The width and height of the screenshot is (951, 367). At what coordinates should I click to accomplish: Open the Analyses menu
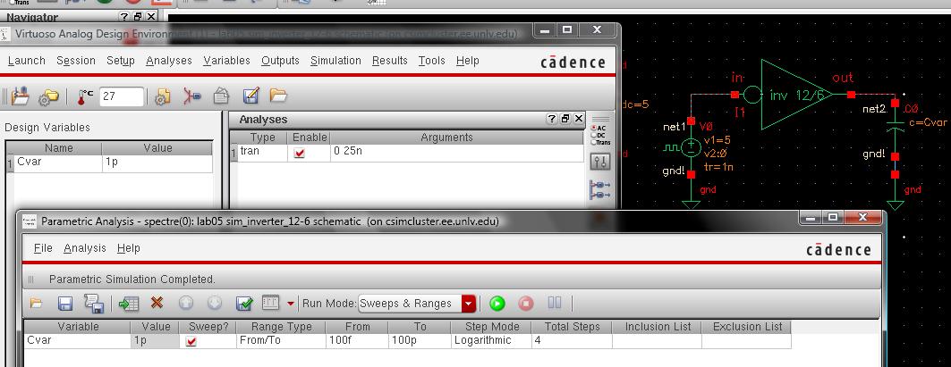pyautogui.click(x=168, y=61)
